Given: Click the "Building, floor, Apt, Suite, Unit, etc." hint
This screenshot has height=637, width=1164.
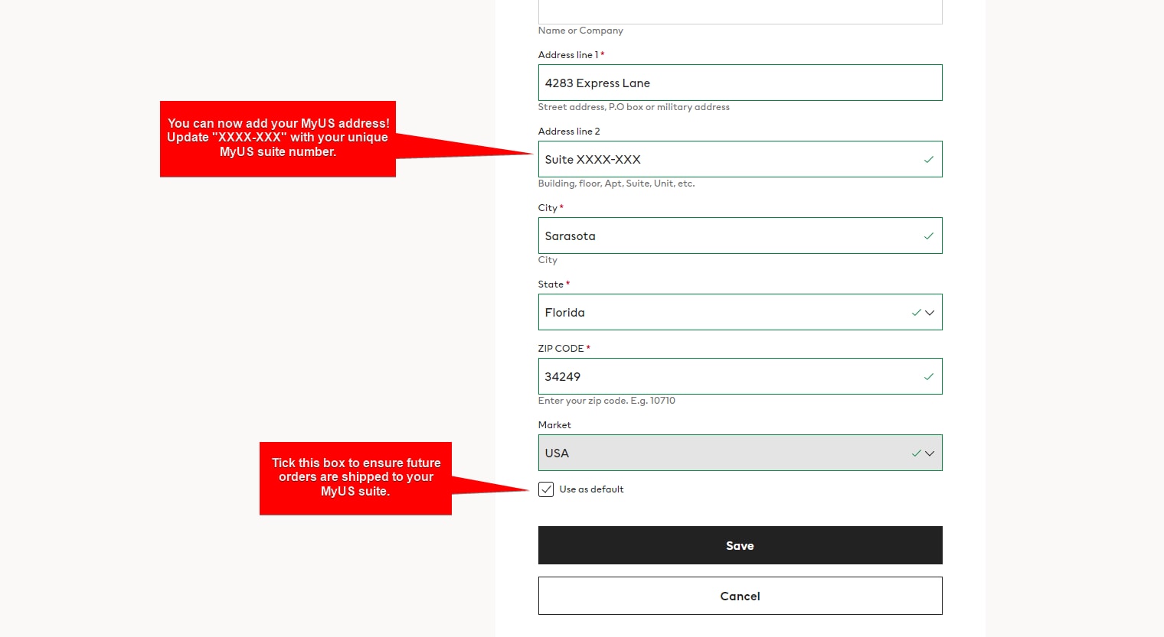Looking at the screenshot, I should point(616,184).
